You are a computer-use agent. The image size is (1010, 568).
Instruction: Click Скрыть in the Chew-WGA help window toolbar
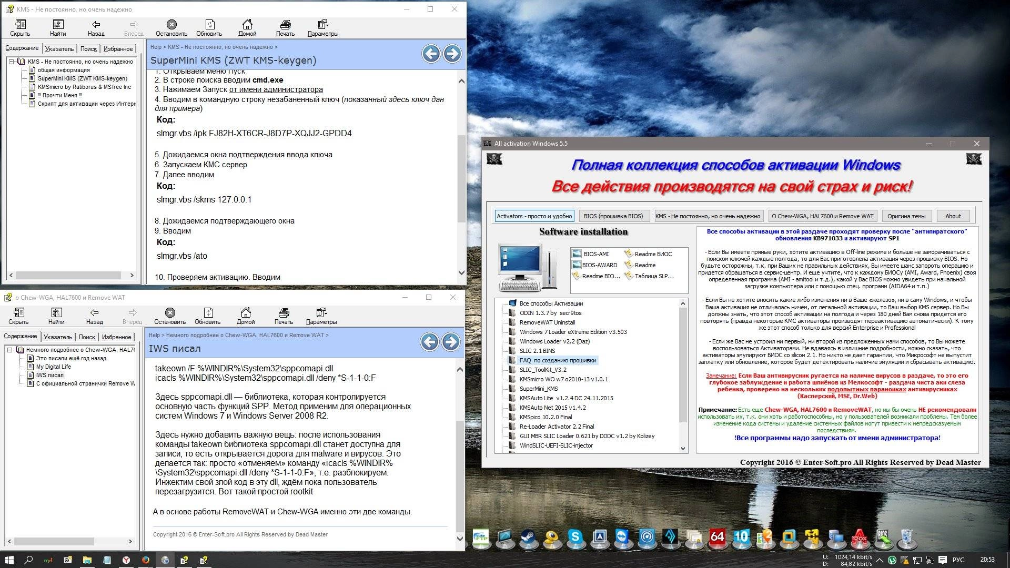[x=18, y=316]
